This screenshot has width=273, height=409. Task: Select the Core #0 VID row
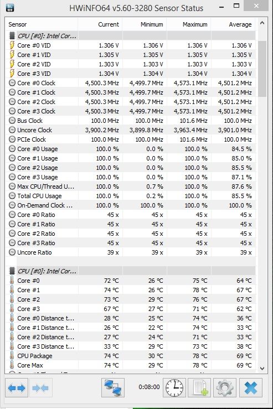click(131, 45)
